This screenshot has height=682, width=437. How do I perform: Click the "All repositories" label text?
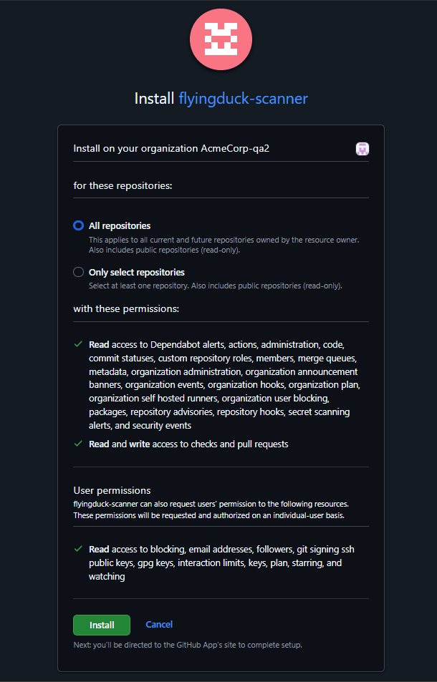point(120,225)
